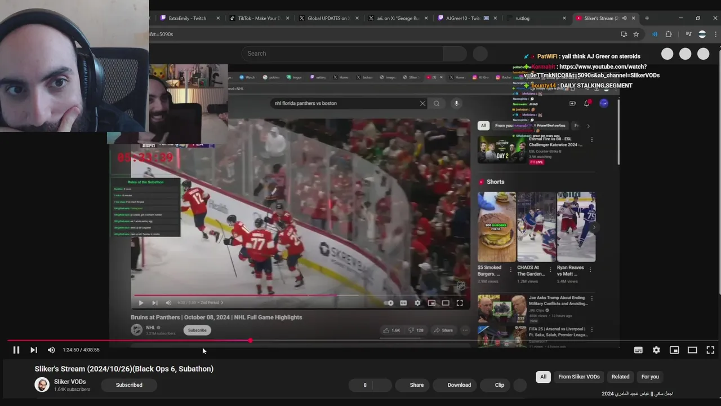
Task: Switch to ari. on X tab
Action: pos(398,18)
